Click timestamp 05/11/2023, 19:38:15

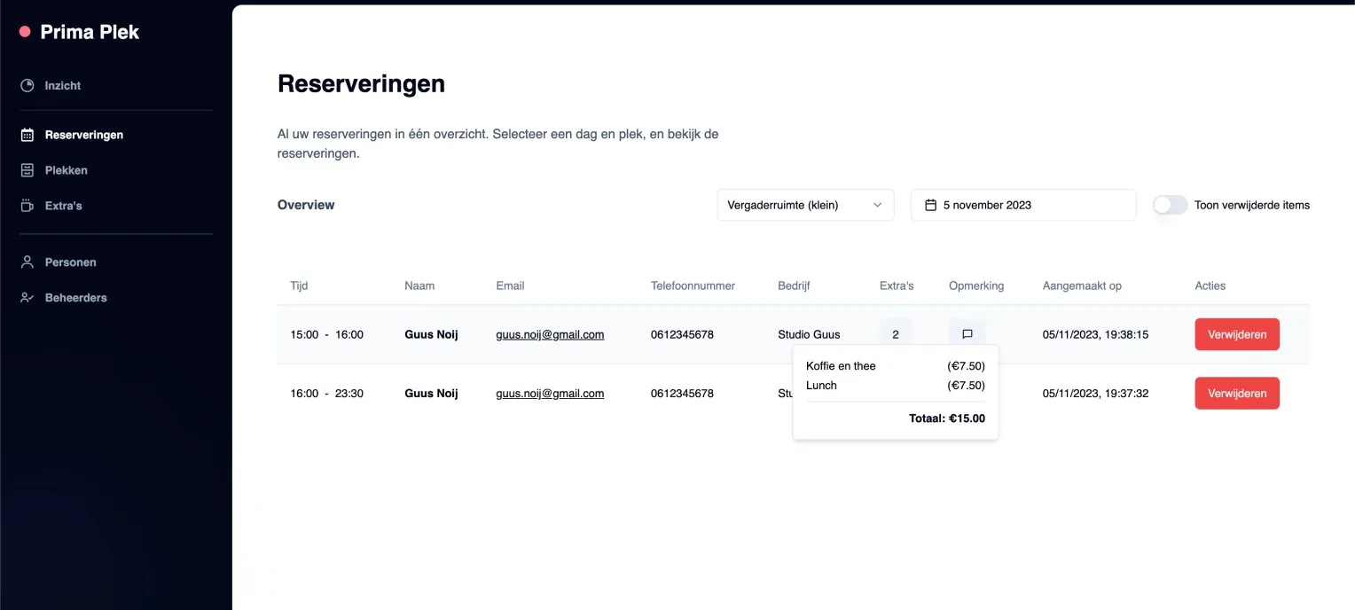(x=1095, y=334)
